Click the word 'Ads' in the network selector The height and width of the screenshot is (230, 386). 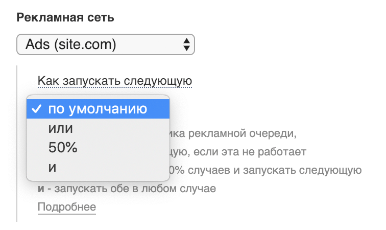pyautogui.click(x=36, y=44)
